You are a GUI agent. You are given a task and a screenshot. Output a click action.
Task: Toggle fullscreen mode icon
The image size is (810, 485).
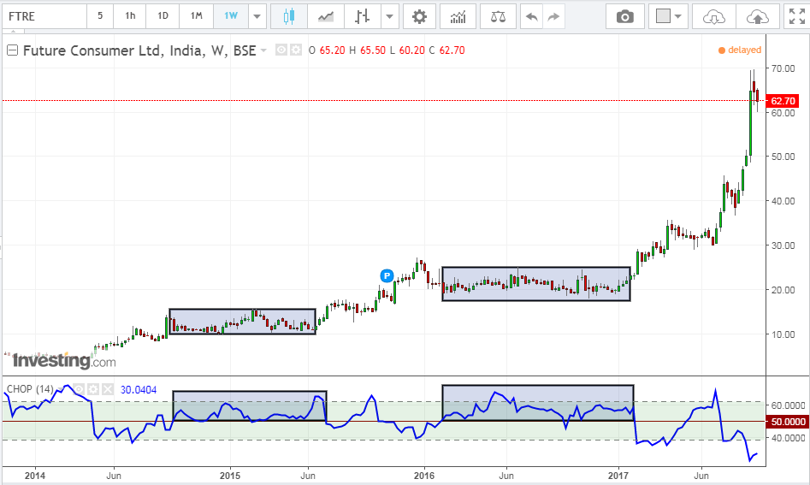[x=796, y=16]
